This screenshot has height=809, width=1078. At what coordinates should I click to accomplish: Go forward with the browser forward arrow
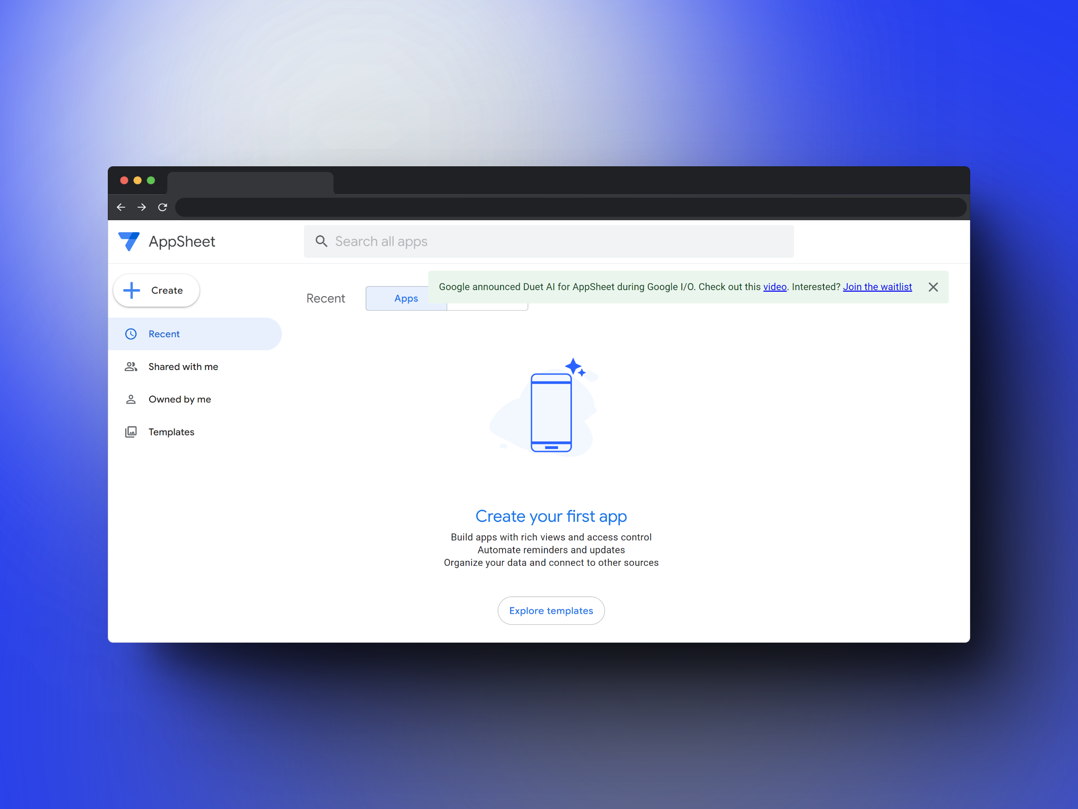[x=142, y=207]
